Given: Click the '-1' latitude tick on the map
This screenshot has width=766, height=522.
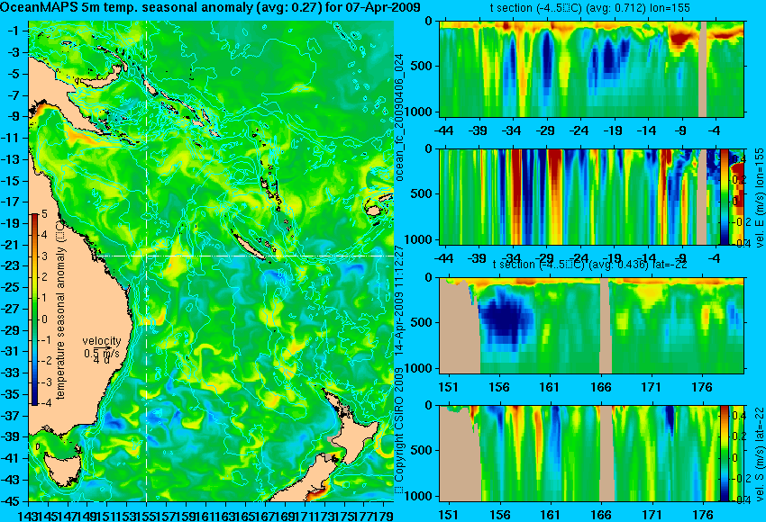Looking at the screenshot, I should click(x=13, y=31).
